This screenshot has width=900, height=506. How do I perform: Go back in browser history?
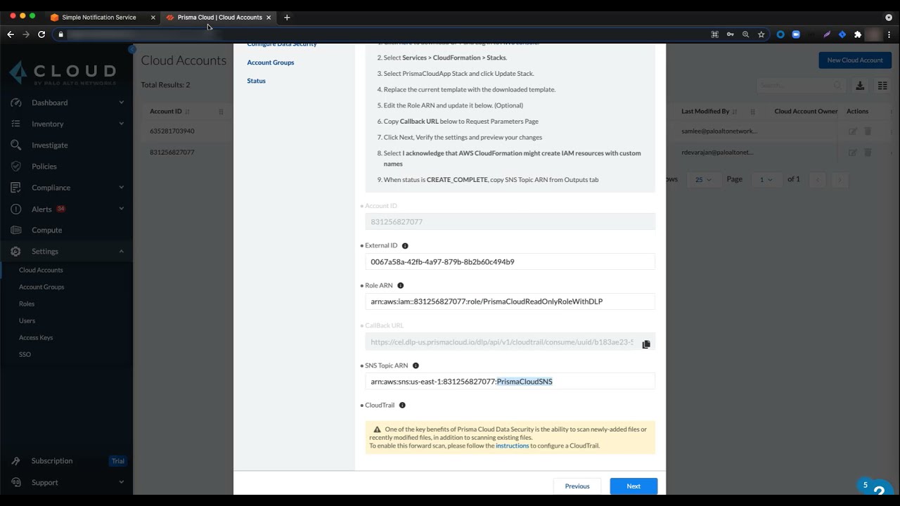tap(11, 34)
